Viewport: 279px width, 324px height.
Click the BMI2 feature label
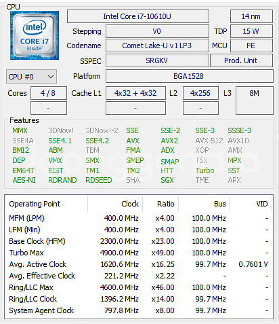click(x=21, y=150)
